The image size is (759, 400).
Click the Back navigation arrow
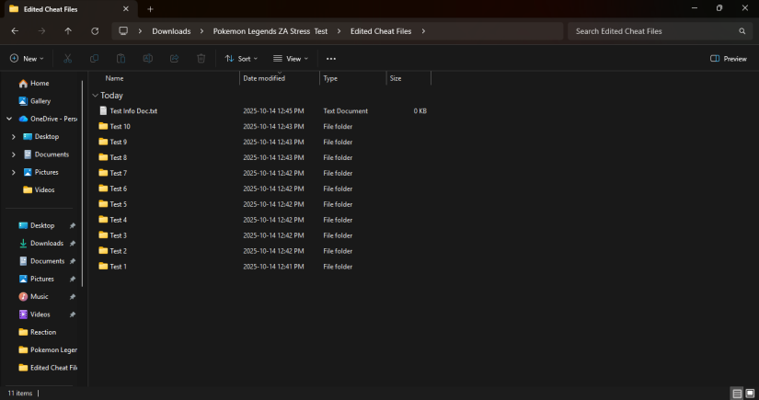[15, 31]
